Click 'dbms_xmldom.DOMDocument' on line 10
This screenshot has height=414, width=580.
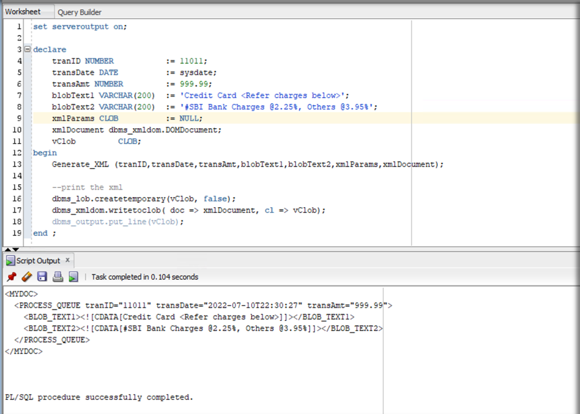(163, 130)
